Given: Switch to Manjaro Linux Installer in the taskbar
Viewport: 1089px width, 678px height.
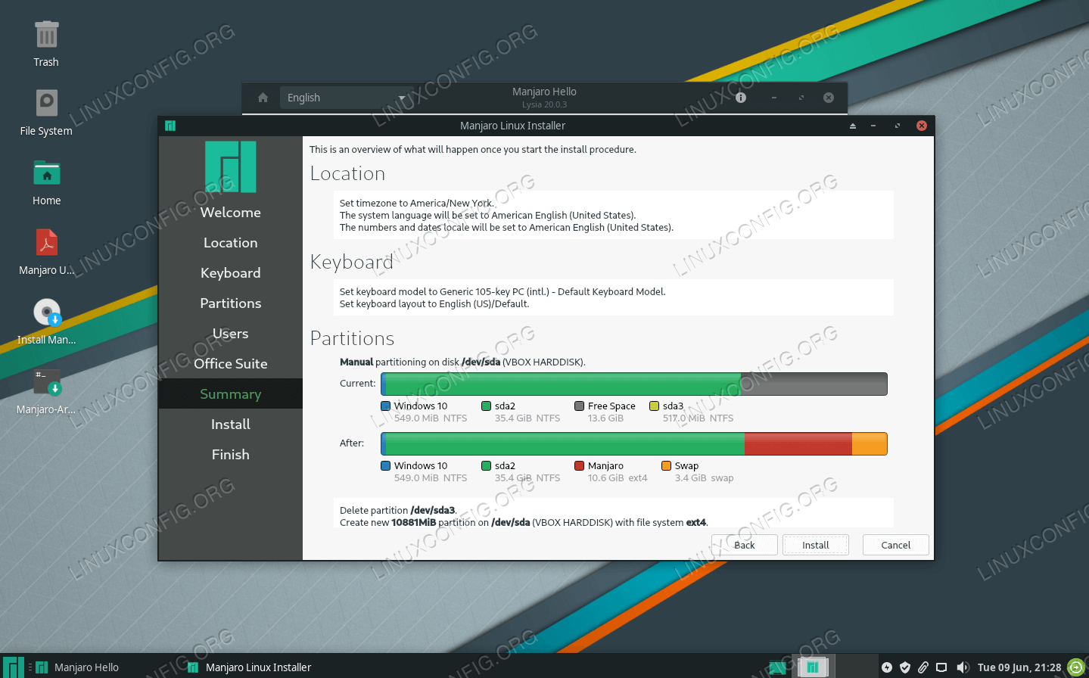Looking at the screenshot, I should (x=250, y=667).
